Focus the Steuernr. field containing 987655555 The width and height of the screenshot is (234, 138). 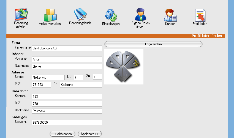pos(67,123)
